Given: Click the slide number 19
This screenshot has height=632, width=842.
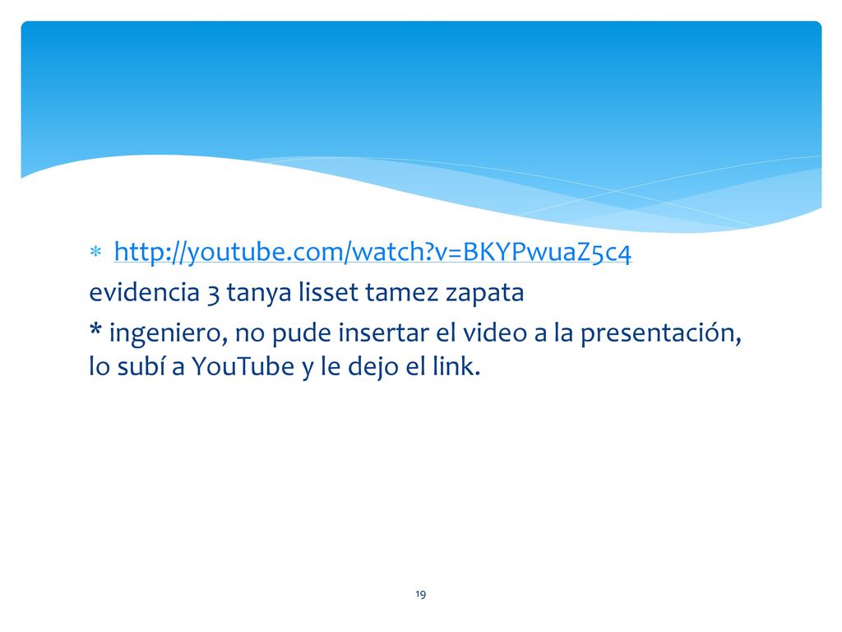Looking at the screenshot, I should [x=420, y=594].
